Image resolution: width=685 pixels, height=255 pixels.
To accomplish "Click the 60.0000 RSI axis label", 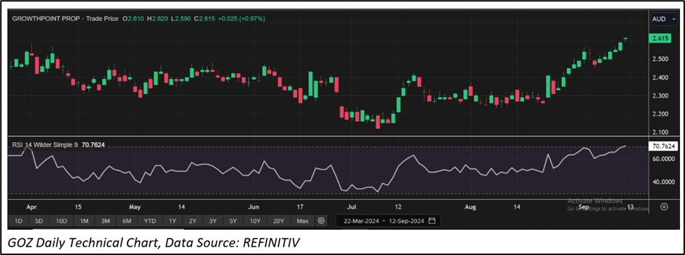I will click(663, 160).
